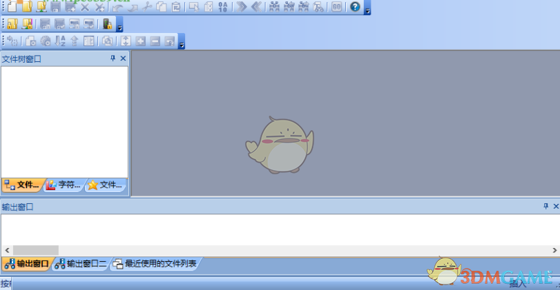This screenshot has height=290, width=560.
Task: Click the 0A10 hex mode icon
Action: click(x=222, y=7)
